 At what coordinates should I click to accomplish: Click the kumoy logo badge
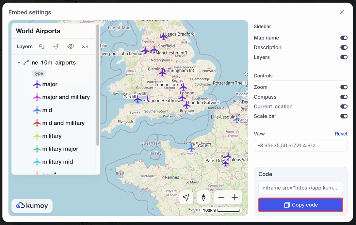(32, 206)
